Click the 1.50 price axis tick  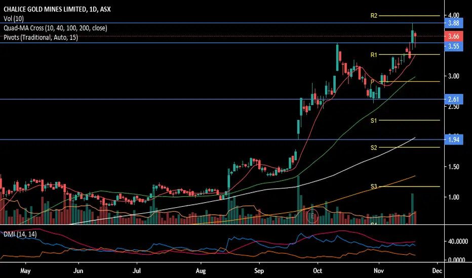point(454,167)
